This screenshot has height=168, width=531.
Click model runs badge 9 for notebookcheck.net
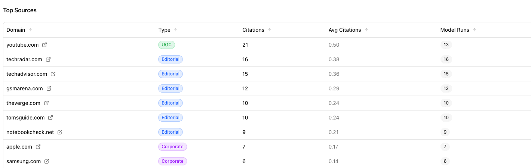(445, 132)
